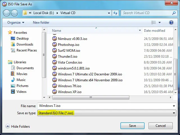The image size is (180, 135).
Task: Open address bar previous locations dropdown
Action: point(109,13)
